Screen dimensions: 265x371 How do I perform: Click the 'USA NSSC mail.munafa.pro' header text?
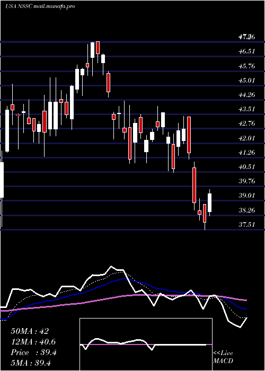[x=40, y=6]
